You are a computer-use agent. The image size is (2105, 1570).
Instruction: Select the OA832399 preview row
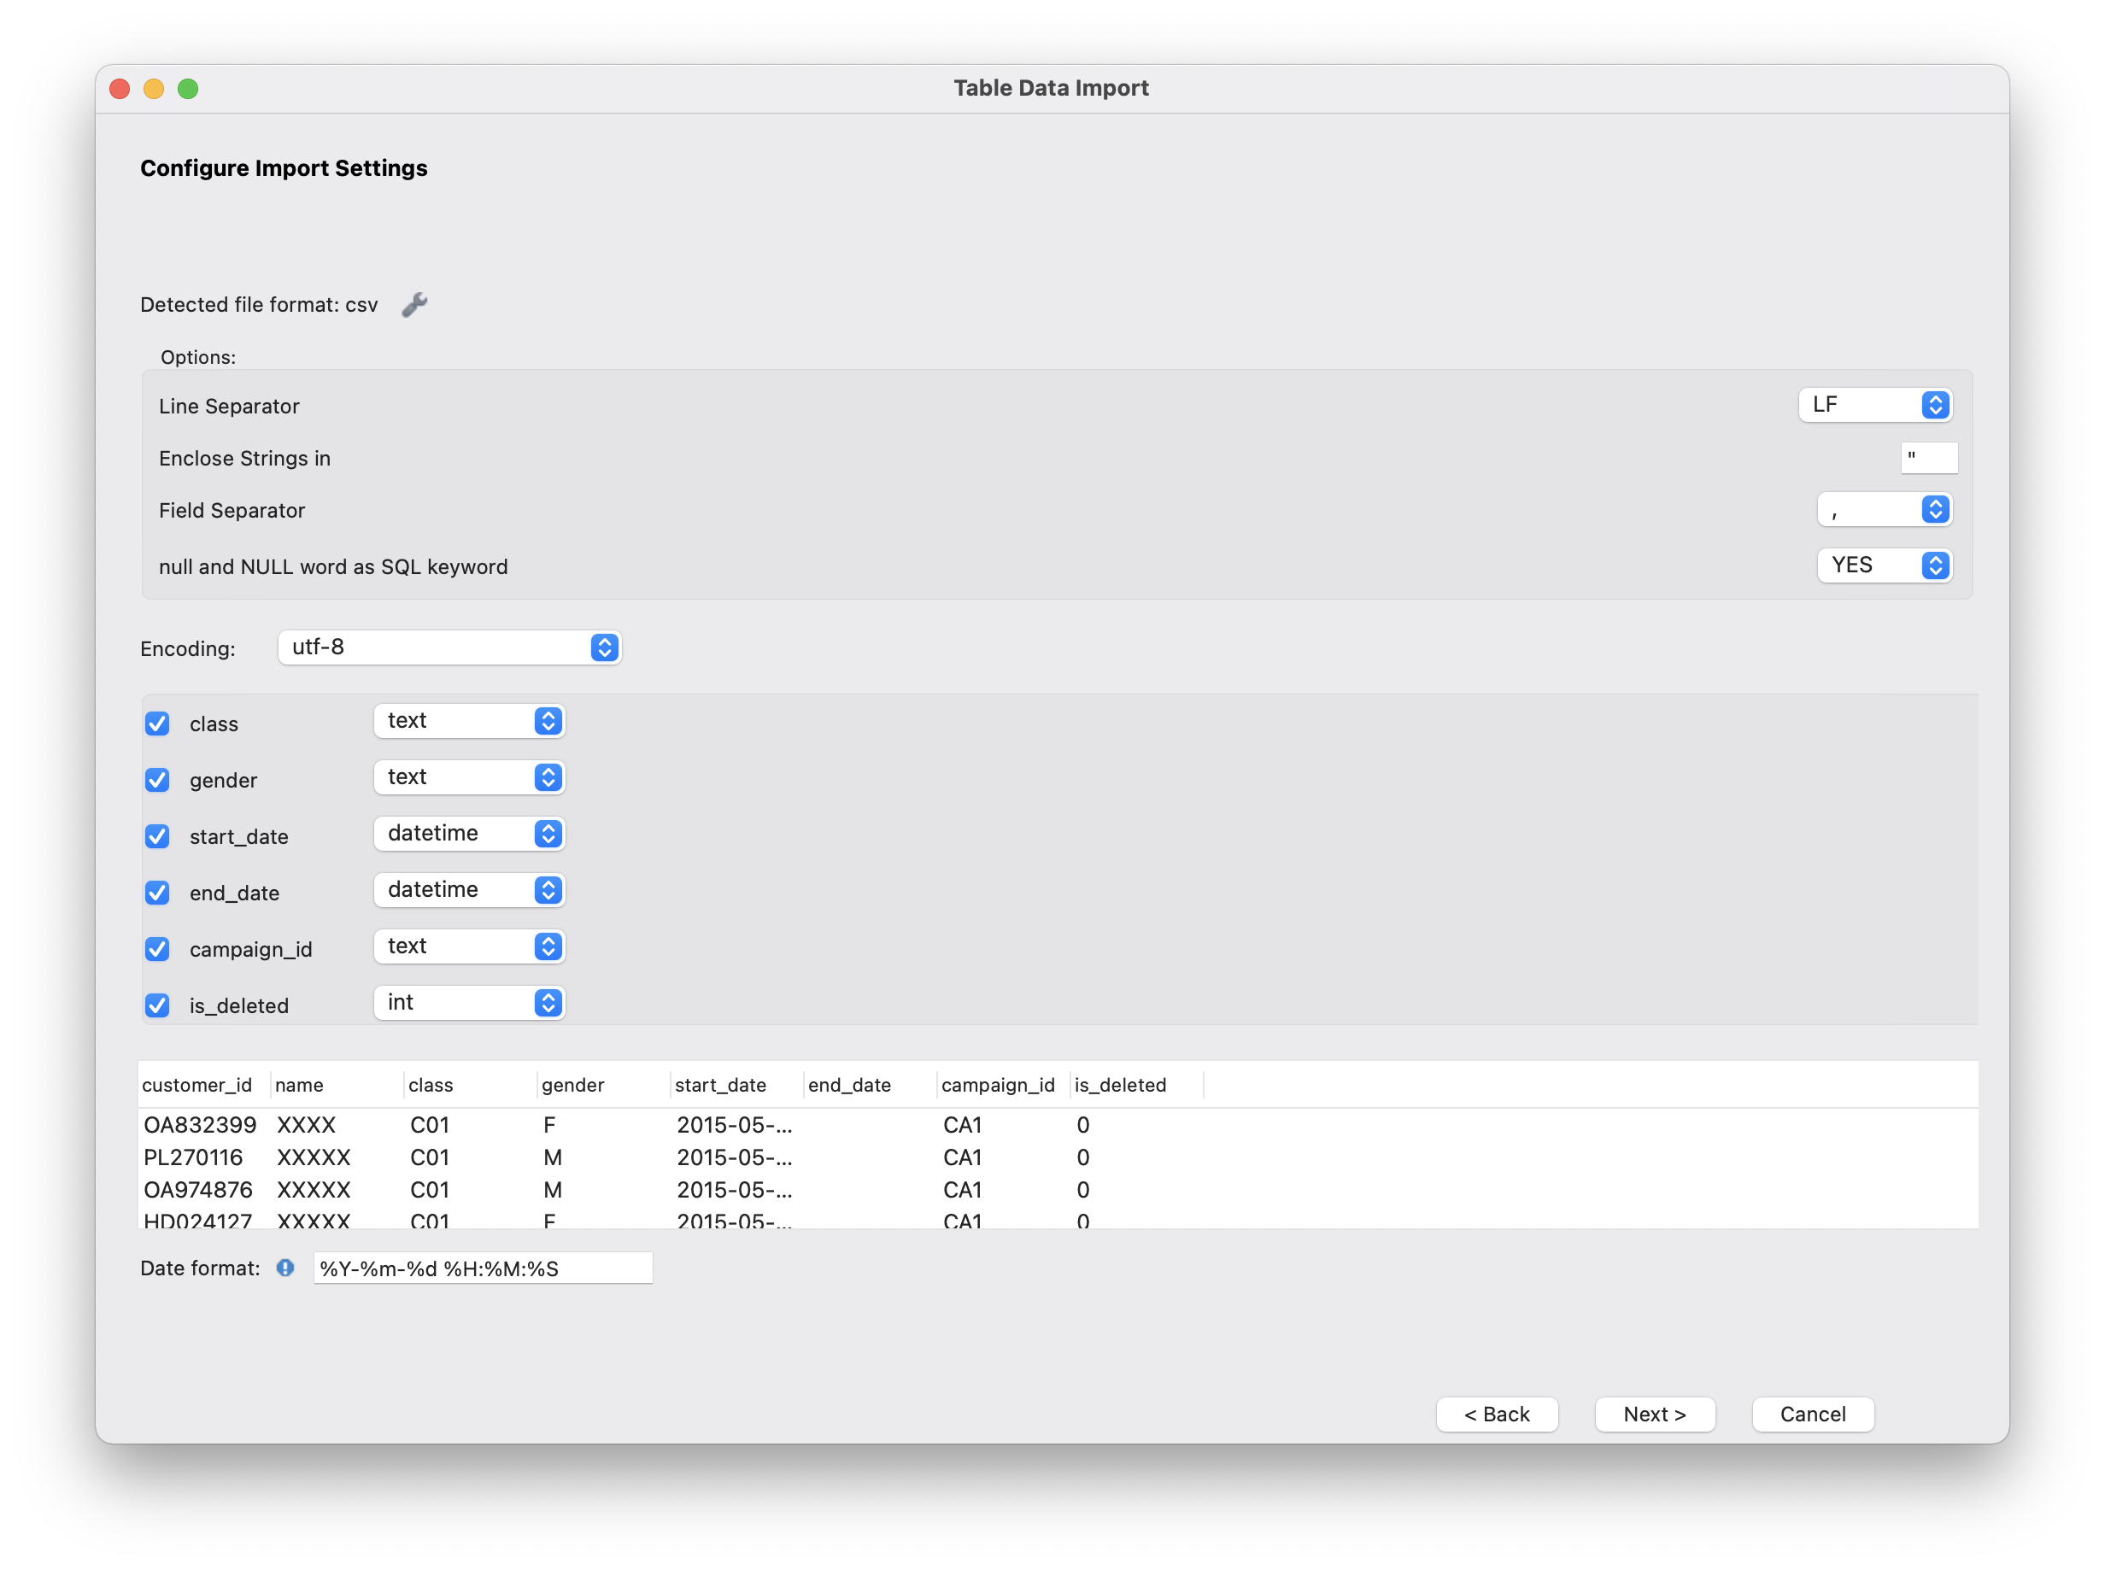(1058, 1125)
